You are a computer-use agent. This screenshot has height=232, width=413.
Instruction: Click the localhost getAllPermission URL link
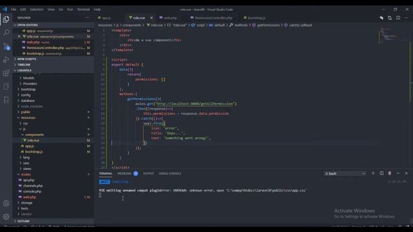tap(195, 104)
